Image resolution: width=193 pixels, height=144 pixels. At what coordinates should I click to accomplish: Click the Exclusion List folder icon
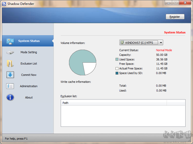click(x=10, y=64)
